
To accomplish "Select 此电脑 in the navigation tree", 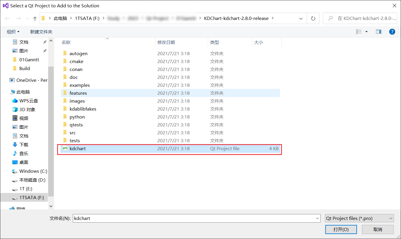I will point(23,92).
